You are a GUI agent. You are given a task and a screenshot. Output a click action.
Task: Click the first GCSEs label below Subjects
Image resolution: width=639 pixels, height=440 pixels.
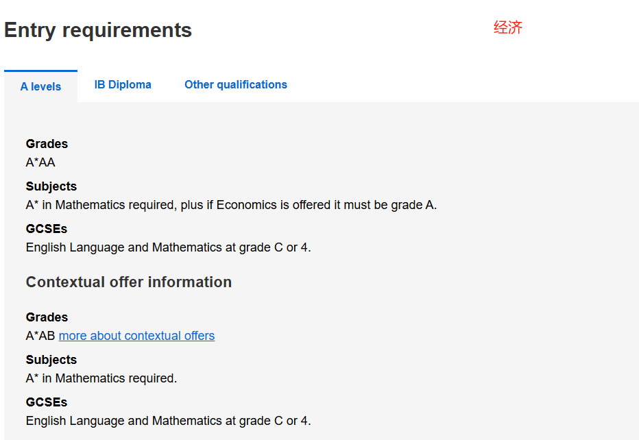click(x=47, y=228)
